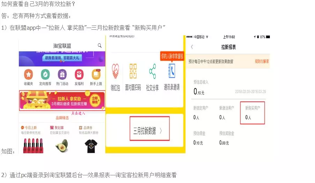This screenshot has width=315, height=183.
Task: Open the 收藏夹 star icon
Action: point(28,75)
